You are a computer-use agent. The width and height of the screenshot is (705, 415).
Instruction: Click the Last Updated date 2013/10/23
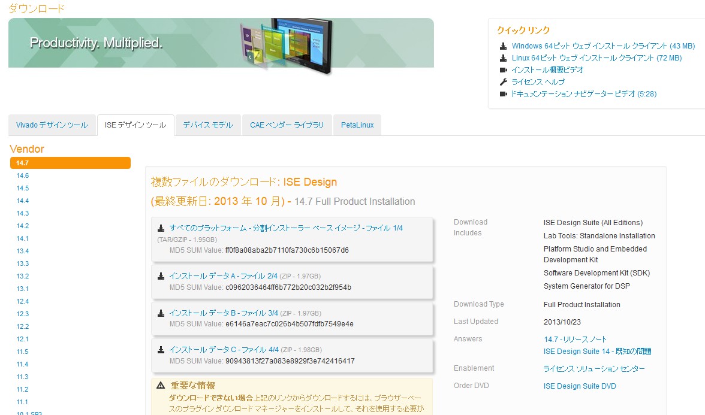pyautogui.click(x=562, y=322)
